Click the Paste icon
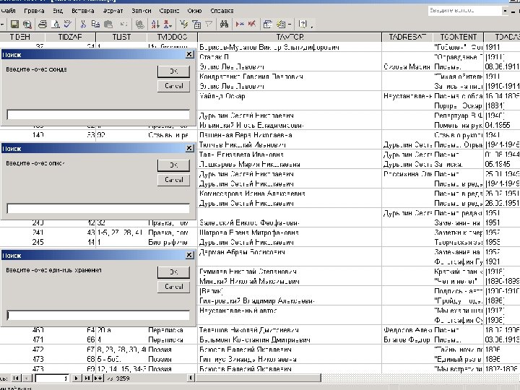 (108, 24)
